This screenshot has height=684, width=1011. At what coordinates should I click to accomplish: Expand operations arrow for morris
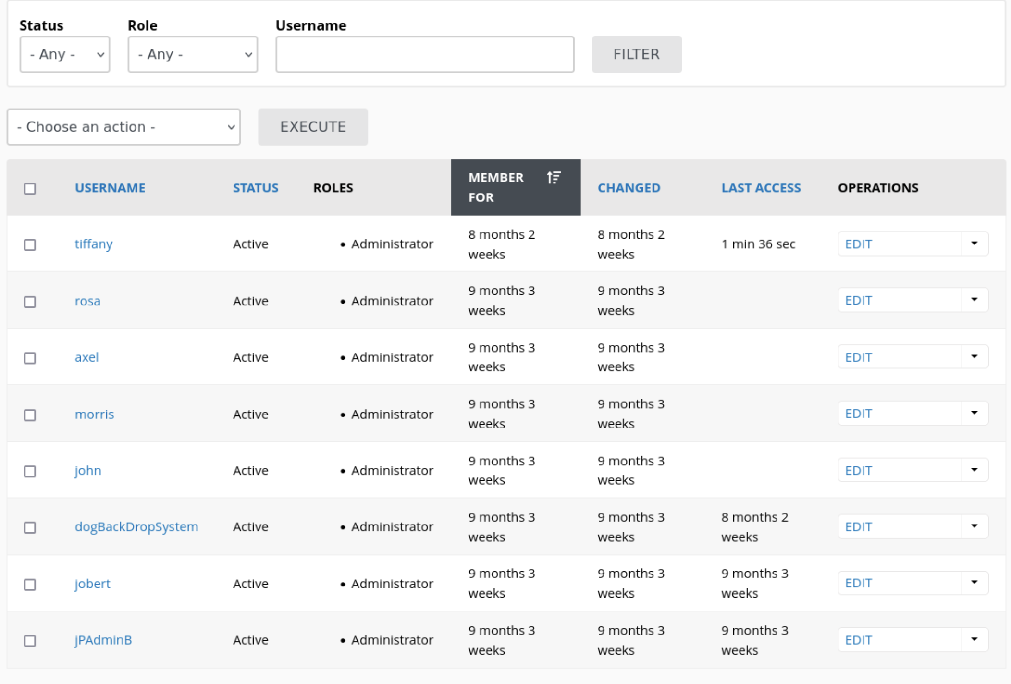point(974,413)
